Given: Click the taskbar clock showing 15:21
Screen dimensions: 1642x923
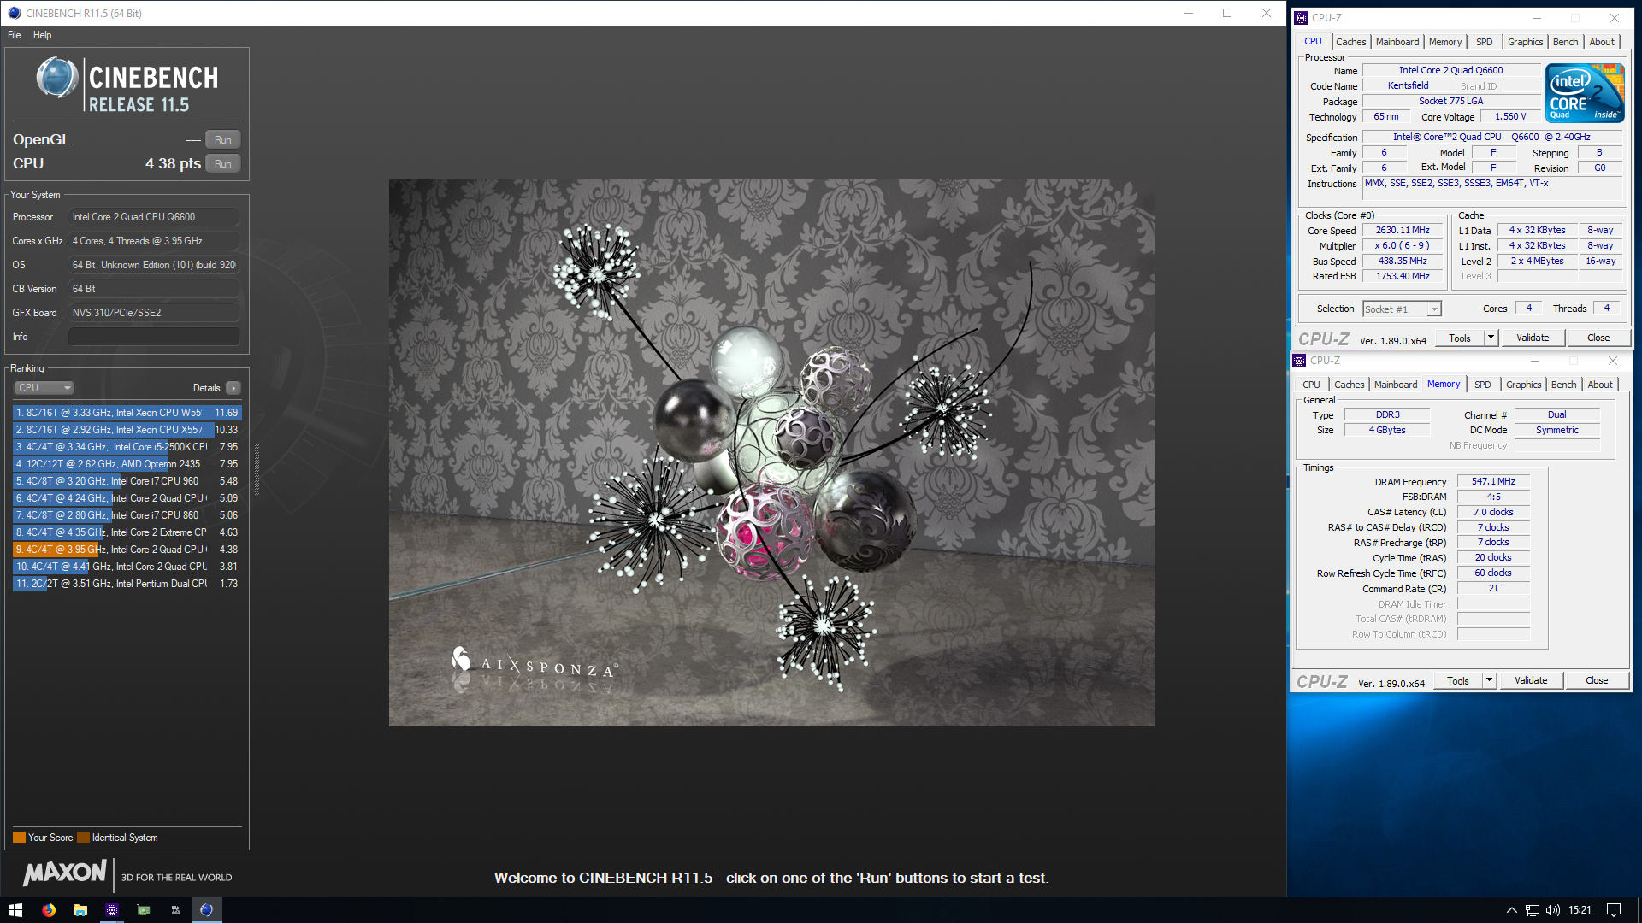Looking at the screenshot, I should coord(1580,910).
